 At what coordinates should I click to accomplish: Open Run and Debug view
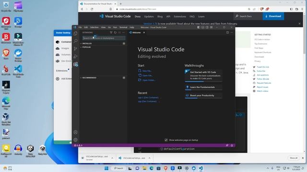coord(76,56)
